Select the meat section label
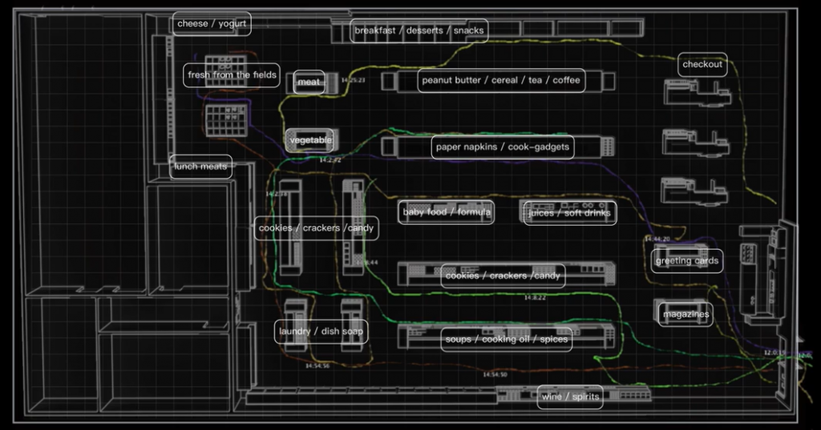 (309, 82)
